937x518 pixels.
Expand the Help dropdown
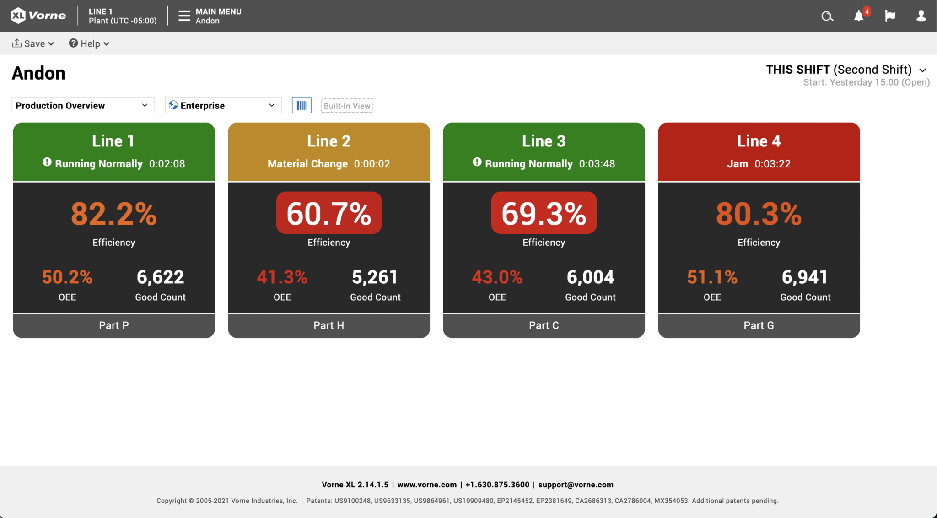pos(89,43)
